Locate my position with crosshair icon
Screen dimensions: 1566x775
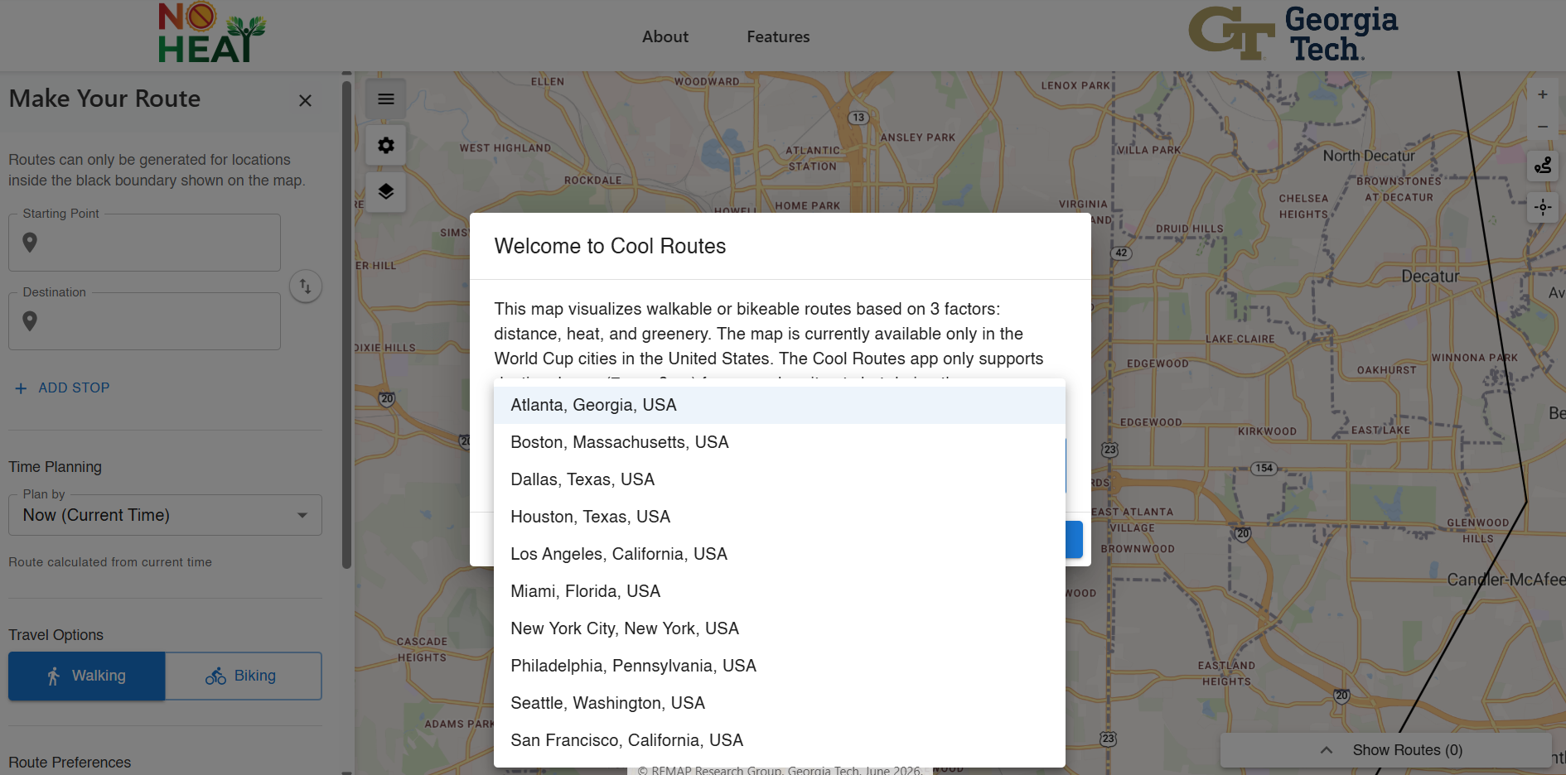click(x=1543, y=207)
